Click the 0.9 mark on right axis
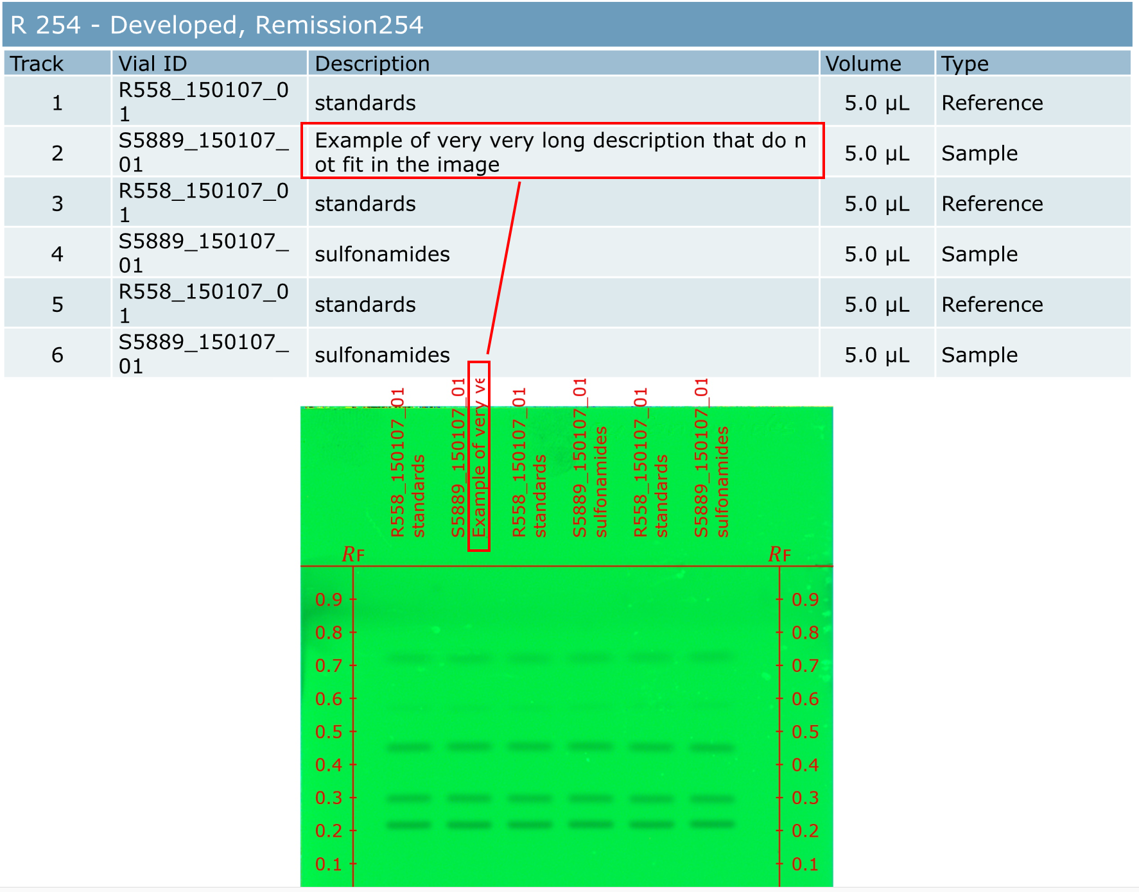 click(x=805, y=599)
